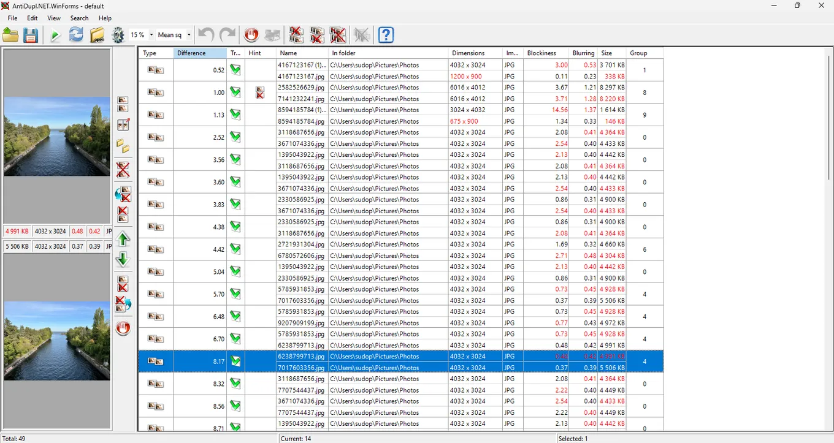Click the Group column header
This screenshot has width=834, height=443.
click(x=644, y=53)
